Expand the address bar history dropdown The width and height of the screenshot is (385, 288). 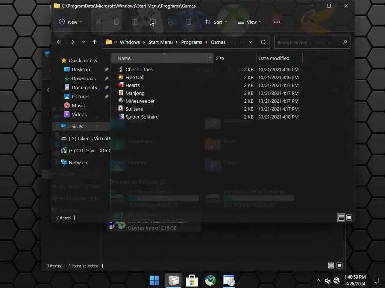[250, 42]
